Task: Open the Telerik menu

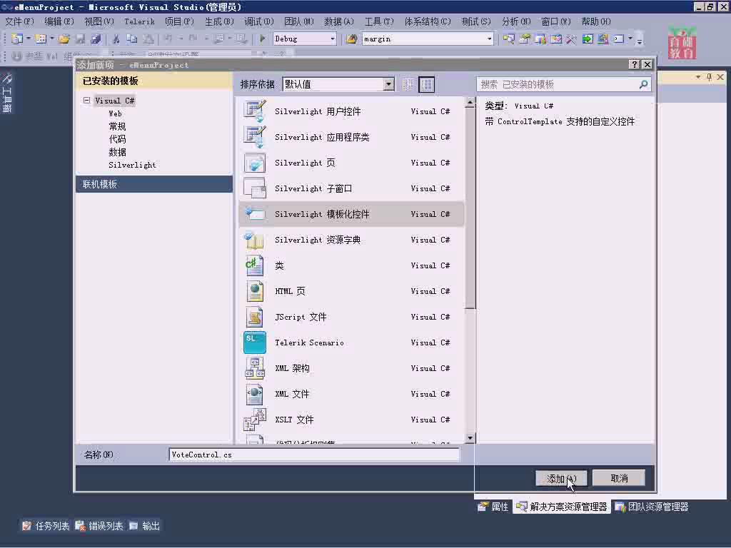Action: click(139, 21)
